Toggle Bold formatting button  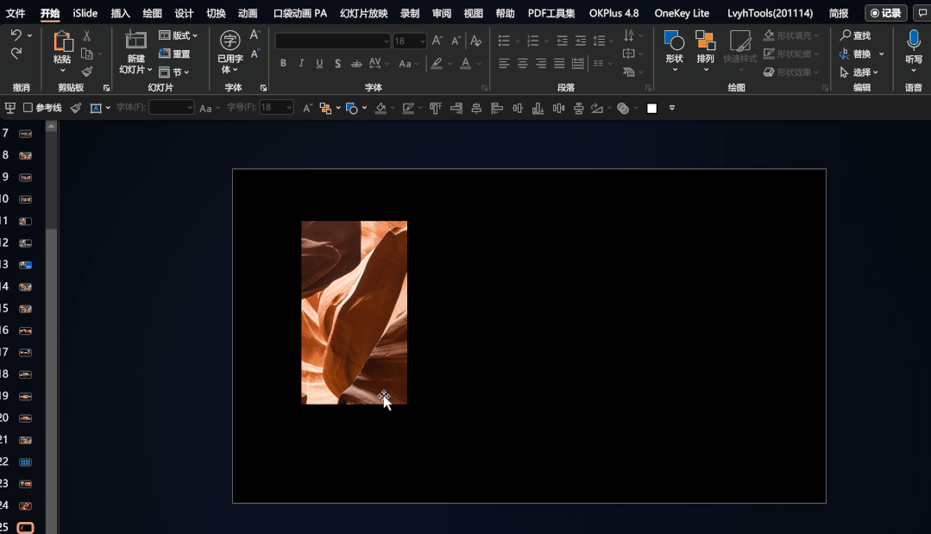[283, 64]
